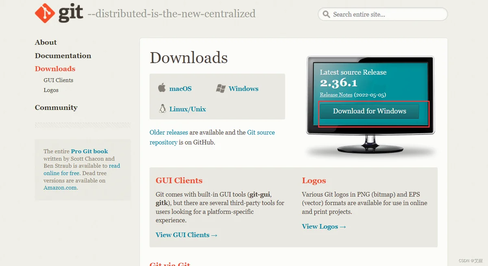Viewport: 488px width, 266px height.
Task: Click the --distributed-is-the-new-centralized tagline
Action: point(172,14)
